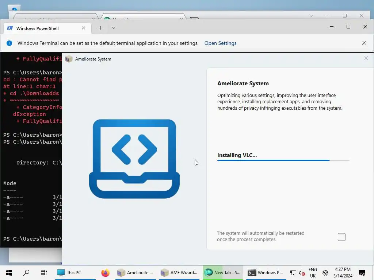Image resolution: width=374 pixels, height=280 pixels.
Task: Select the Windows PowerShell tab
Action: click(x=47, y=28)
